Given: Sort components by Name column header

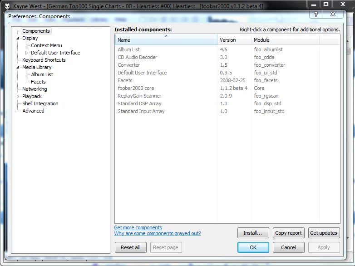Looking at the screenshot, I should point(166,40).
